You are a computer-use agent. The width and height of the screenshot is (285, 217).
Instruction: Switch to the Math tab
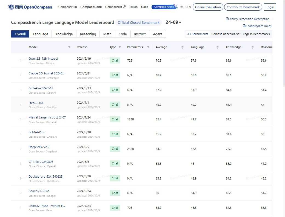click(x=107, y=34)
